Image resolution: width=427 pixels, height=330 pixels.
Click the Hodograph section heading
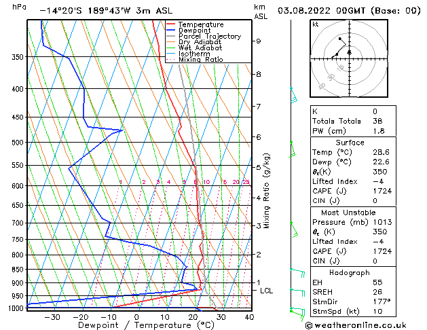[350, 273]
